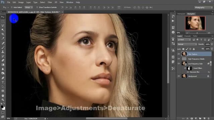The image size is (214, 120).
Task: Open the Opacity slider dropdown arrow
Action: point(212,44)
